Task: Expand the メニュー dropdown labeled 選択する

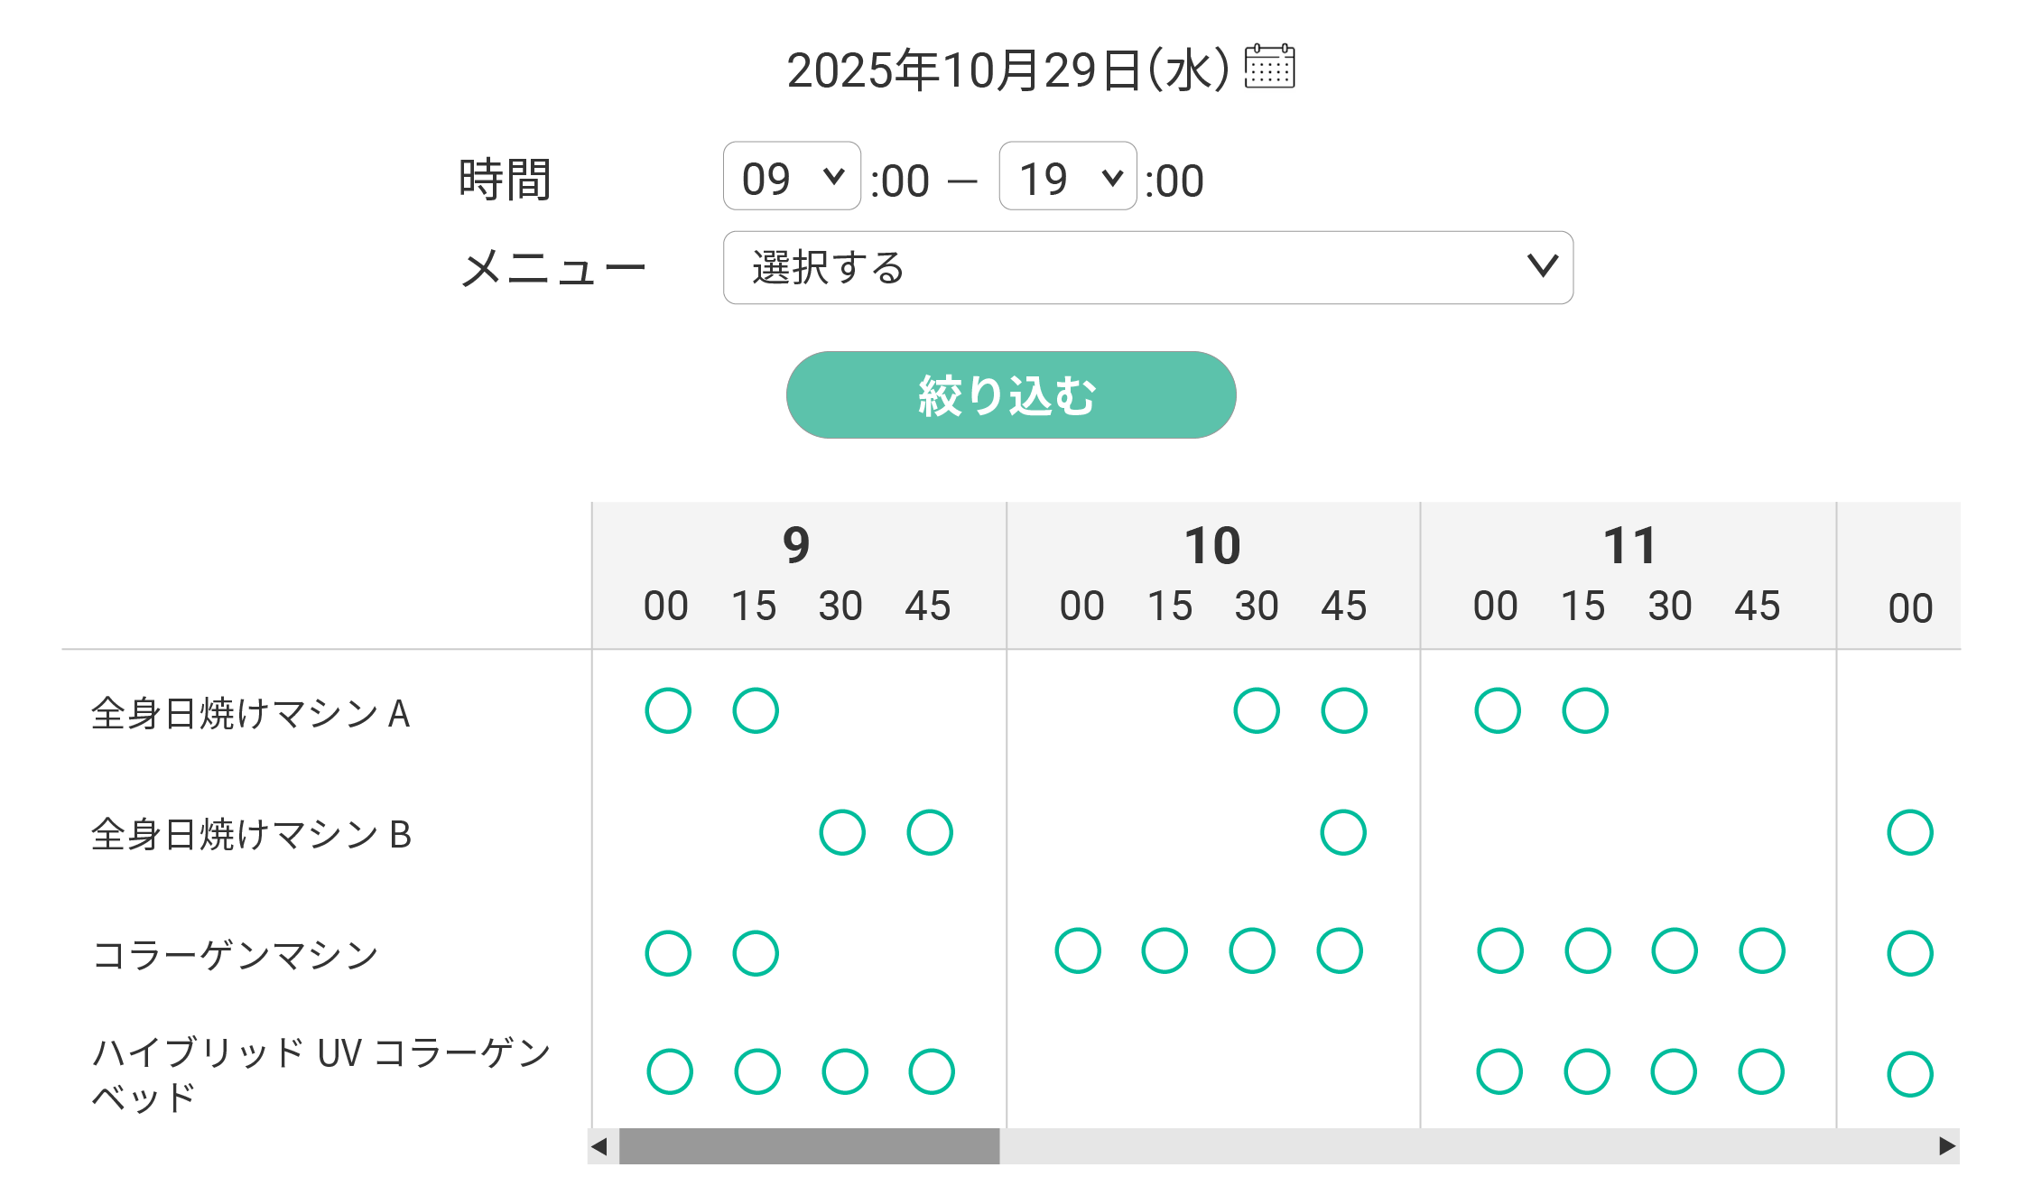Action: (x=1147, y=268)
